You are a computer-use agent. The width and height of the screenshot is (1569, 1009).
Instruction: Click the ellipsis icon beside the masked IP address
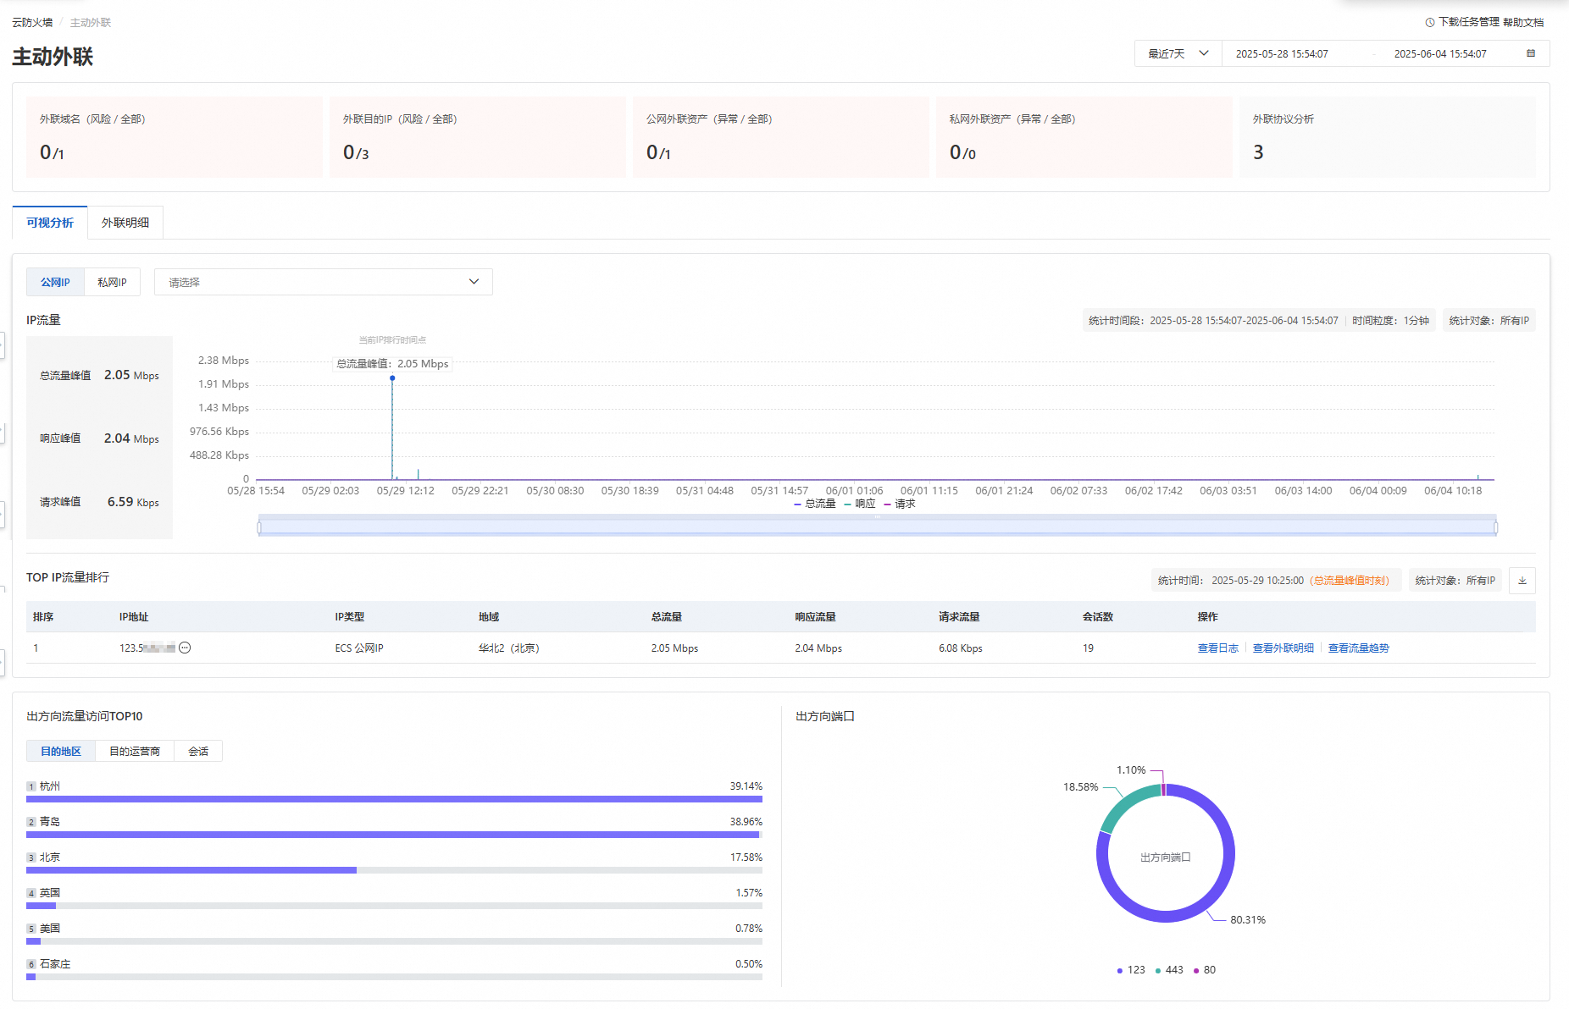[185, 648]
